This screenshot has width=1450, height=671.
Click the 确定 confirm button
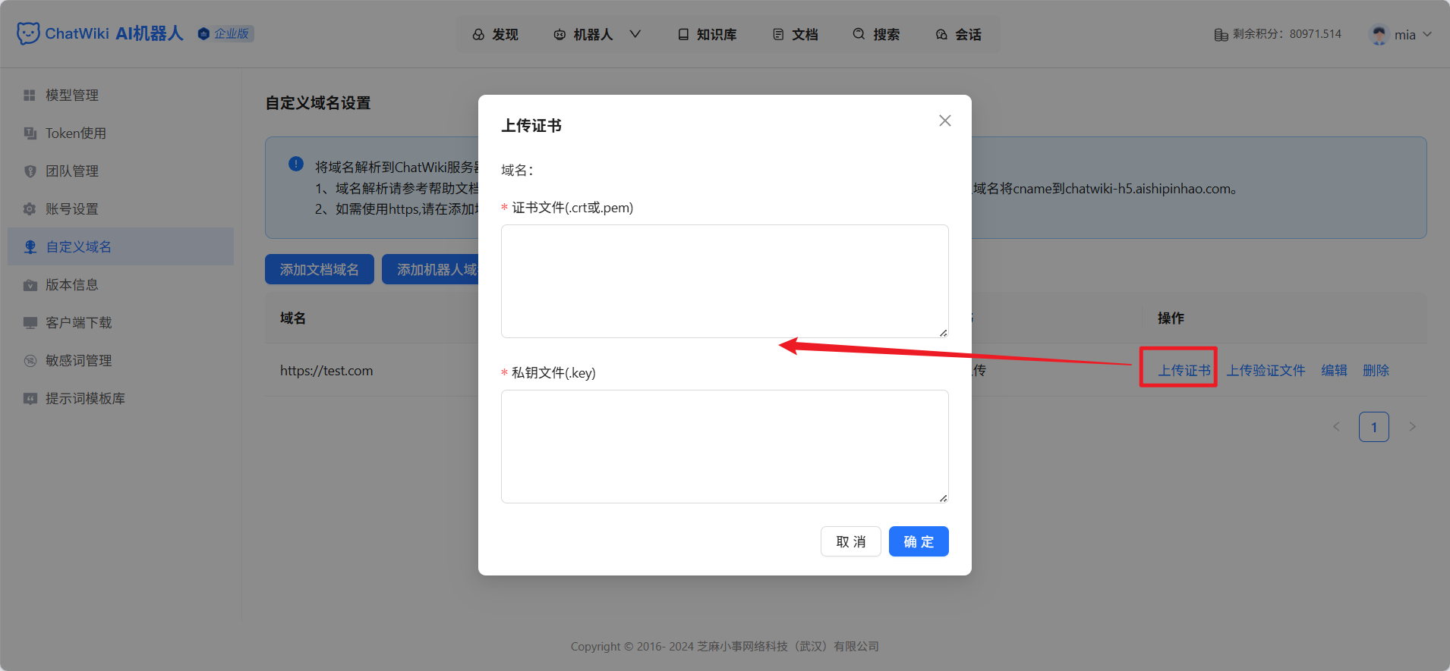(919, 541)
